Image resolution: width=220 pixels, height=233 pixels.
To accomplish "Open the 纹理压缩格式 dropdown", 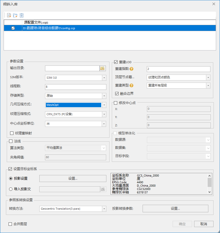I will pyautogui.click(x=104, y=114).
